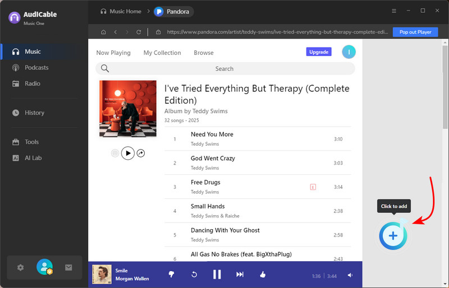Switch to Now Playing tab
The width and height of the screenshot is (449, 288).
[x=113, y=53]
